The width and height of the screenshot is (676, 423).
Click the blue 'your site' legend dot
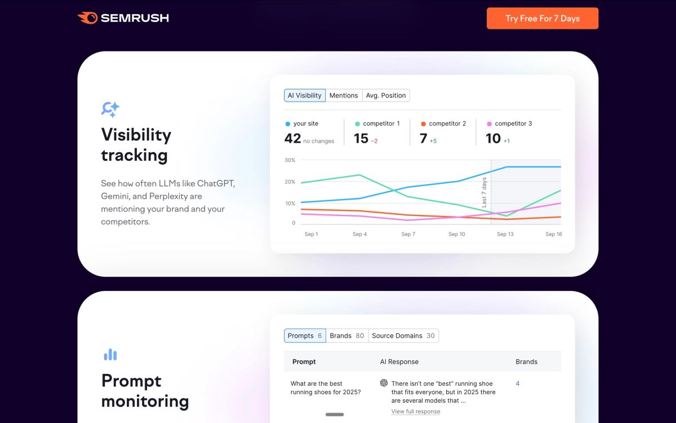(288, 124)
